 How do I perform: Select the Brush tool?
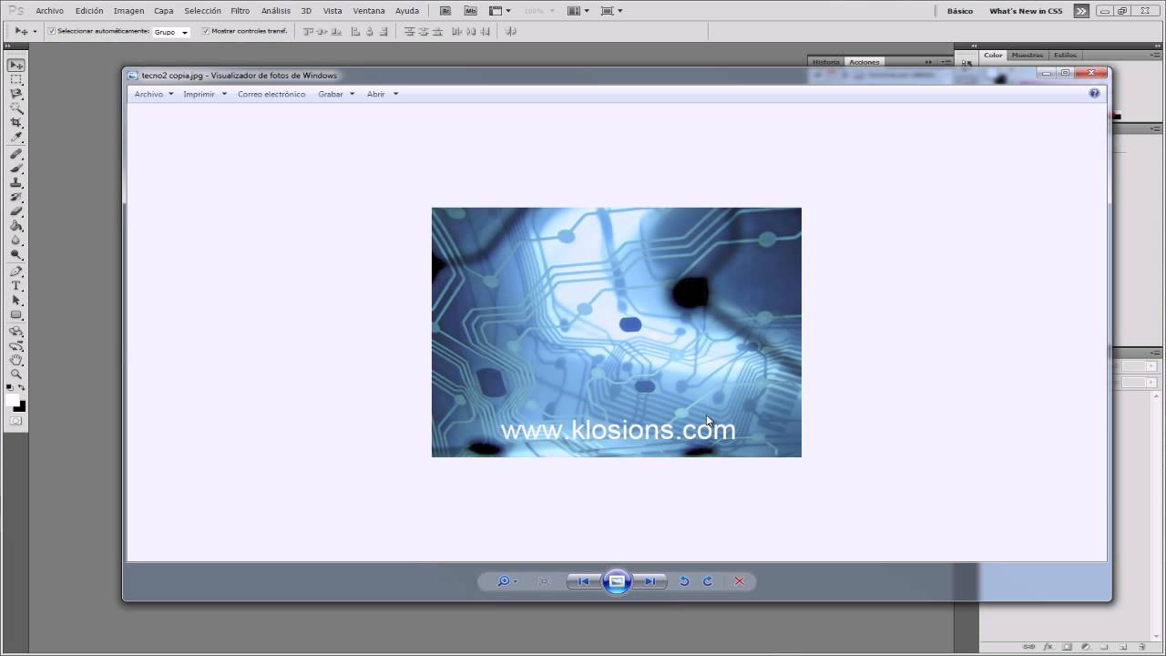[x=16, y=169]
